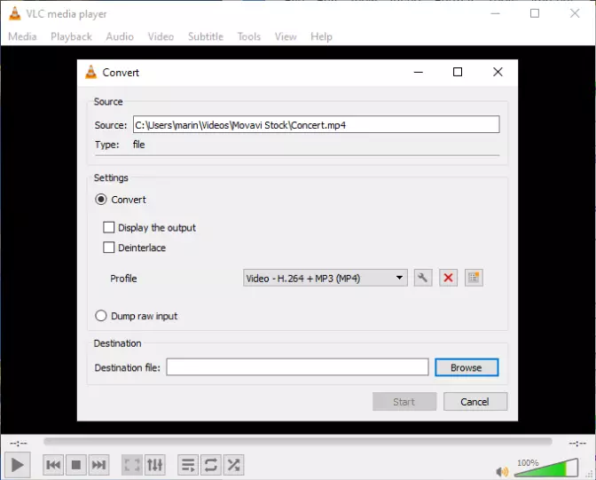Viewport: 596px width, 480px height.
Task: Open the Video menu
Action: [161, 36]
